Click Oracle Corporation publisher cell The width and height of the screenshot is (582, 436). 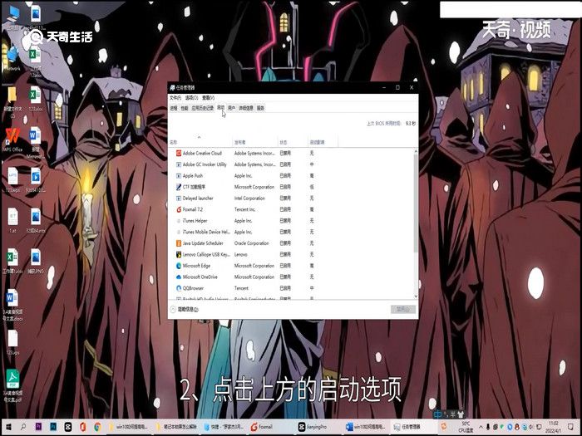coord(252,243)
